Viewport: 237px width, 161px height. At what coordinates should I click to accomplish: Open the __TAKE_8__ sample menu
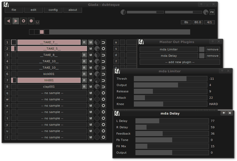coord(49,55)
